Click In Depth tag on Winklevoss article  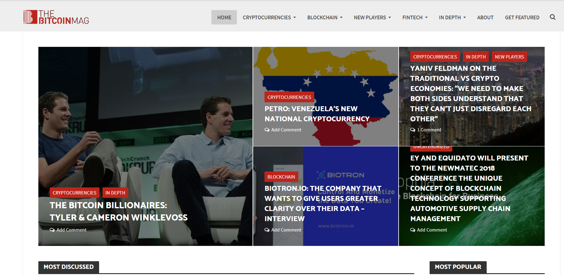click(x=115, y=193)
